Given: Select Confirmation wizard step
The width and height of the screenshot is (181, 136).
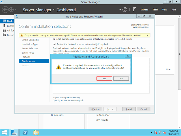Looking at the screenshot, I should pyautogui.click(x=34, y=61).
